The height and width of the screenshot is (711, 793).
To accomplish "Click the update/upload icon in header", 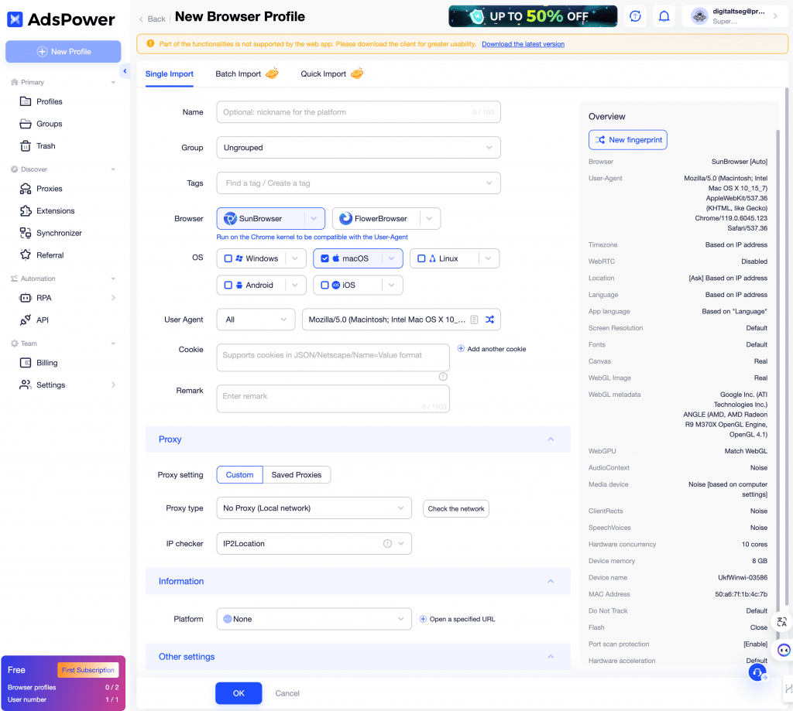I will pyautogui.click(x=635, y=16).
